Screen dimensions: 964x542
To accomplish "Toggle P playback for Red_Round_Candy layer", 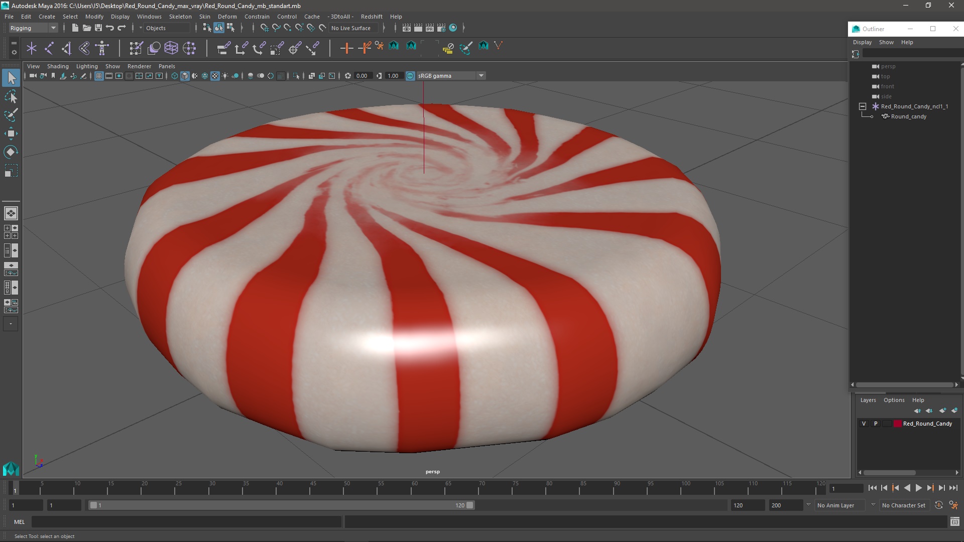I will pos(876,424).
